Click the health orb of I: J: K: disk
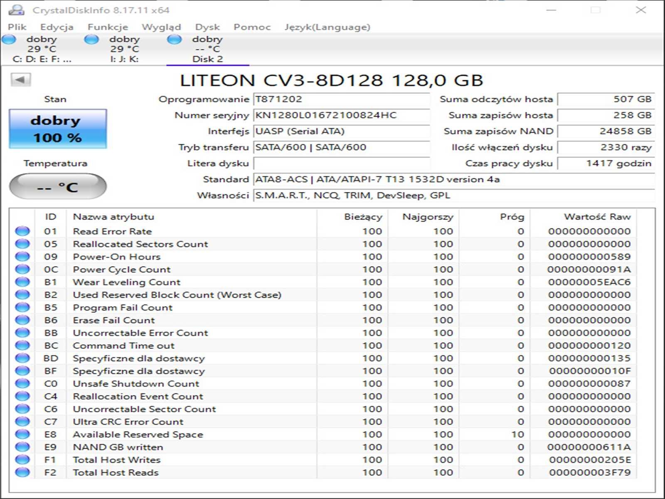 click(91, 40)
